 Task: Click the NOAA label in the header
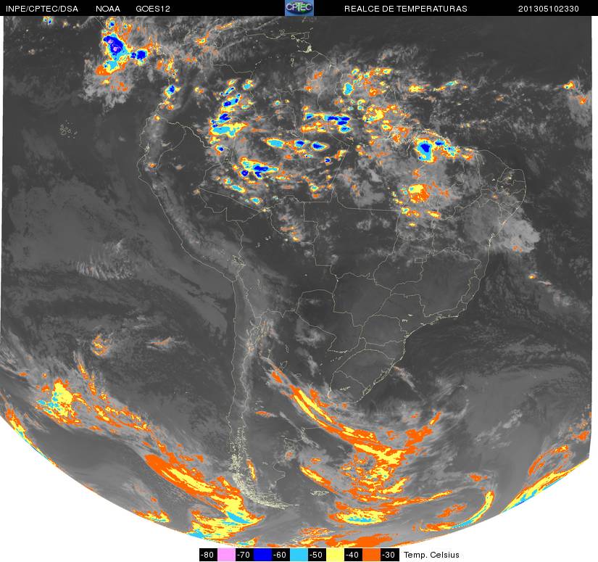tap(108, 9)
